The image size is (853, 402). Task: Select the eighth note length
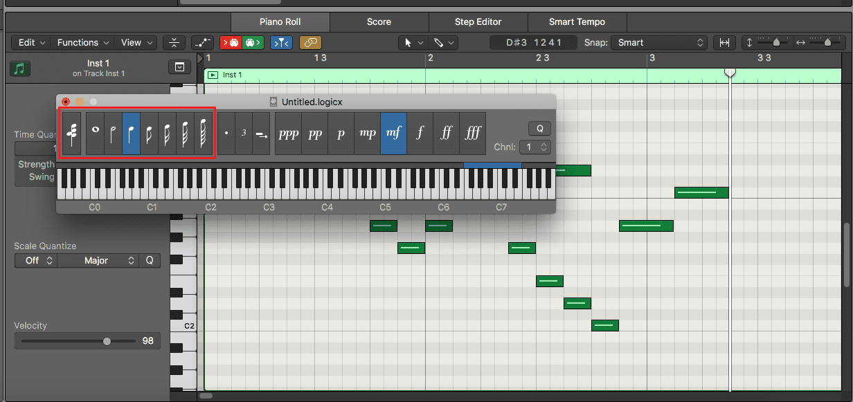tap(149, 134)
